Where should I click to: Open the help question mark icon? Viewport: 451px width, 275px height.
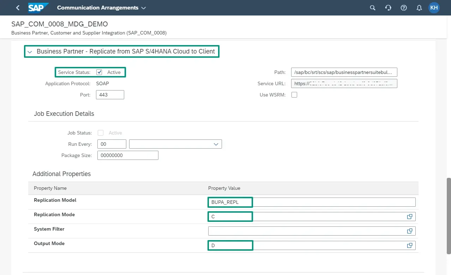[x=404, y=8]
